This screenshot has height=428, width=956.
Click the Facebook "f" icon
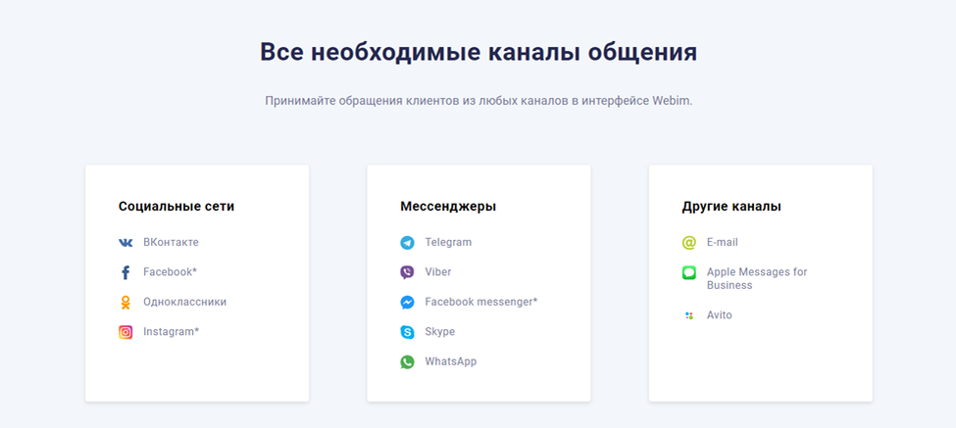tap(126, 272)
